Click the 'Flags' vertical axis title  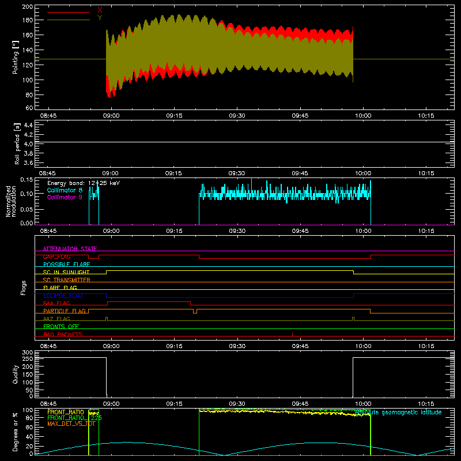click(24, 288)
